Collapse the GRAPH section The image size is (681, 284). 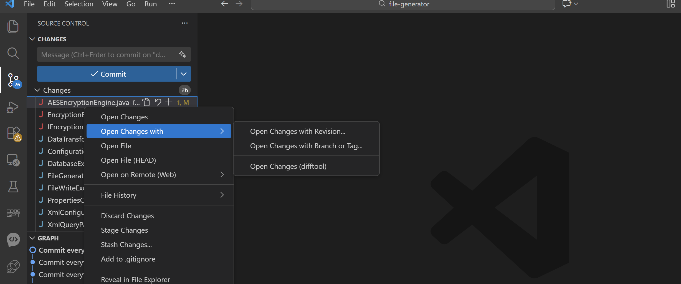[32, 238]
